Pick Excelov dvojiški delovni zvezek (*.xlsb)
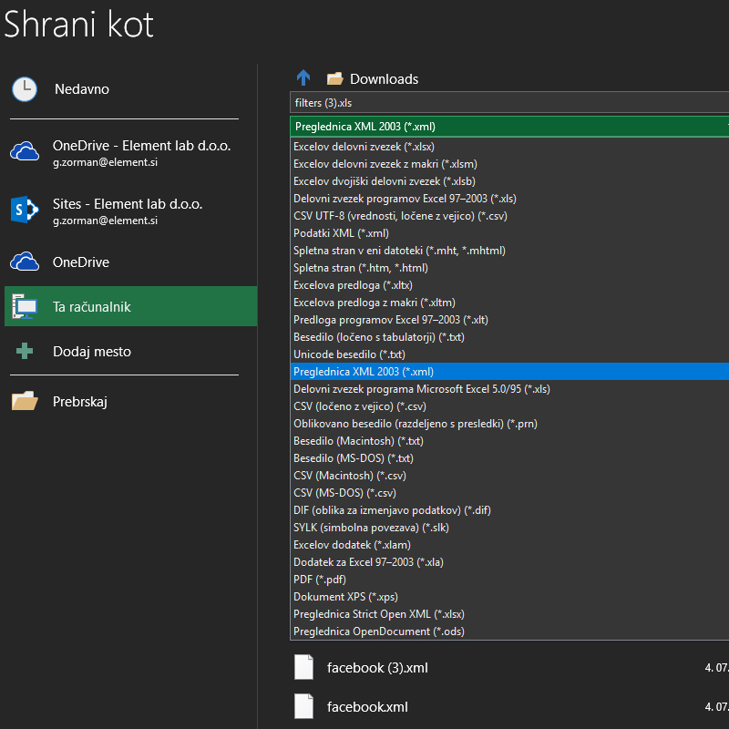 point(509,181)
